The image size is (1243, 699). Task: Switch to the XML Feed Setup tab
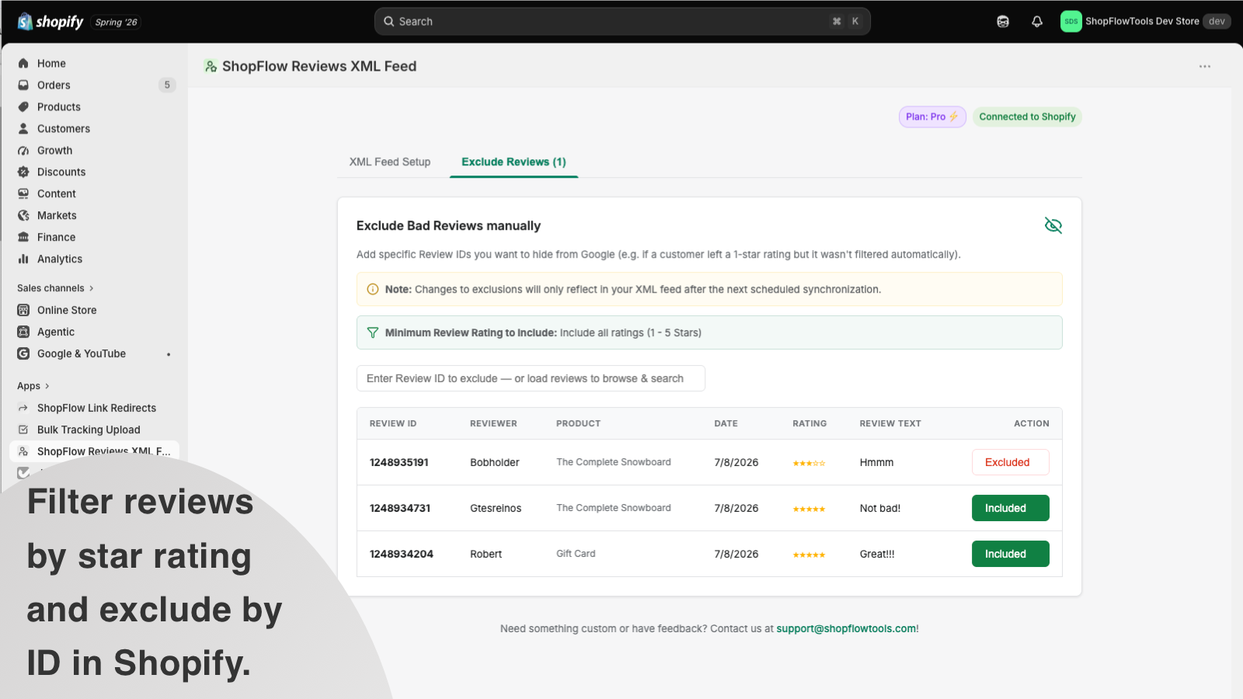tap(390, 162)
